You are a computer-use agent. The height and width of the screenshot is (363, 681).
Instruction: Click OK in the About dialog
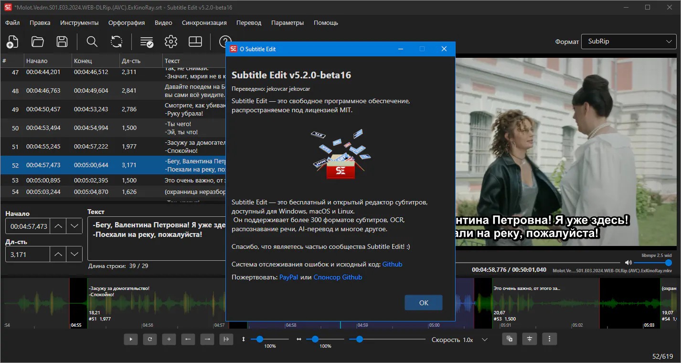point(424,303)
